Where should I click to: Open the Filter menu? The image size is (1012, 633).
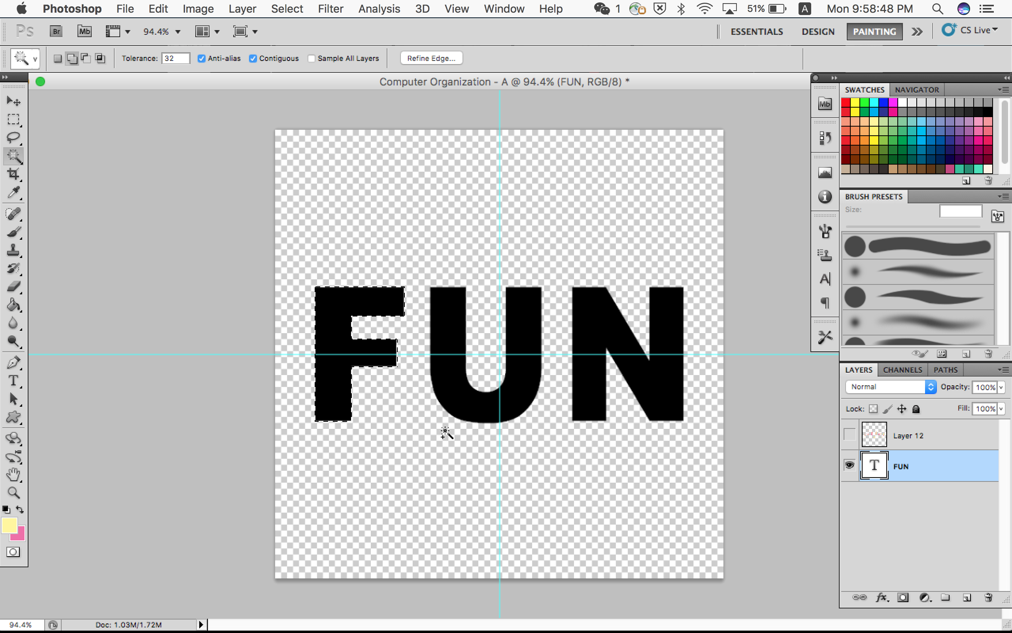330,9
